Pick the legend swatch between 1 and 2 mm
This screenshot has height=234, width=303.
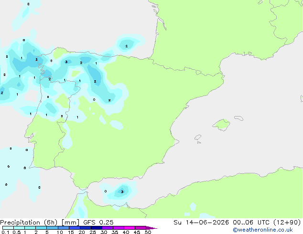tap(30, 228)
